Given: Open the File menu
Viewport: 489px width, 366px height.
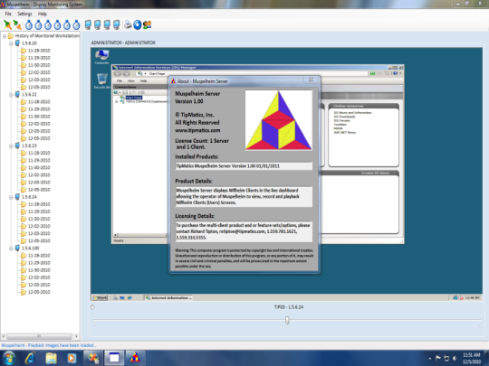Looking at the screenshot, I should [x=8, y=14].
